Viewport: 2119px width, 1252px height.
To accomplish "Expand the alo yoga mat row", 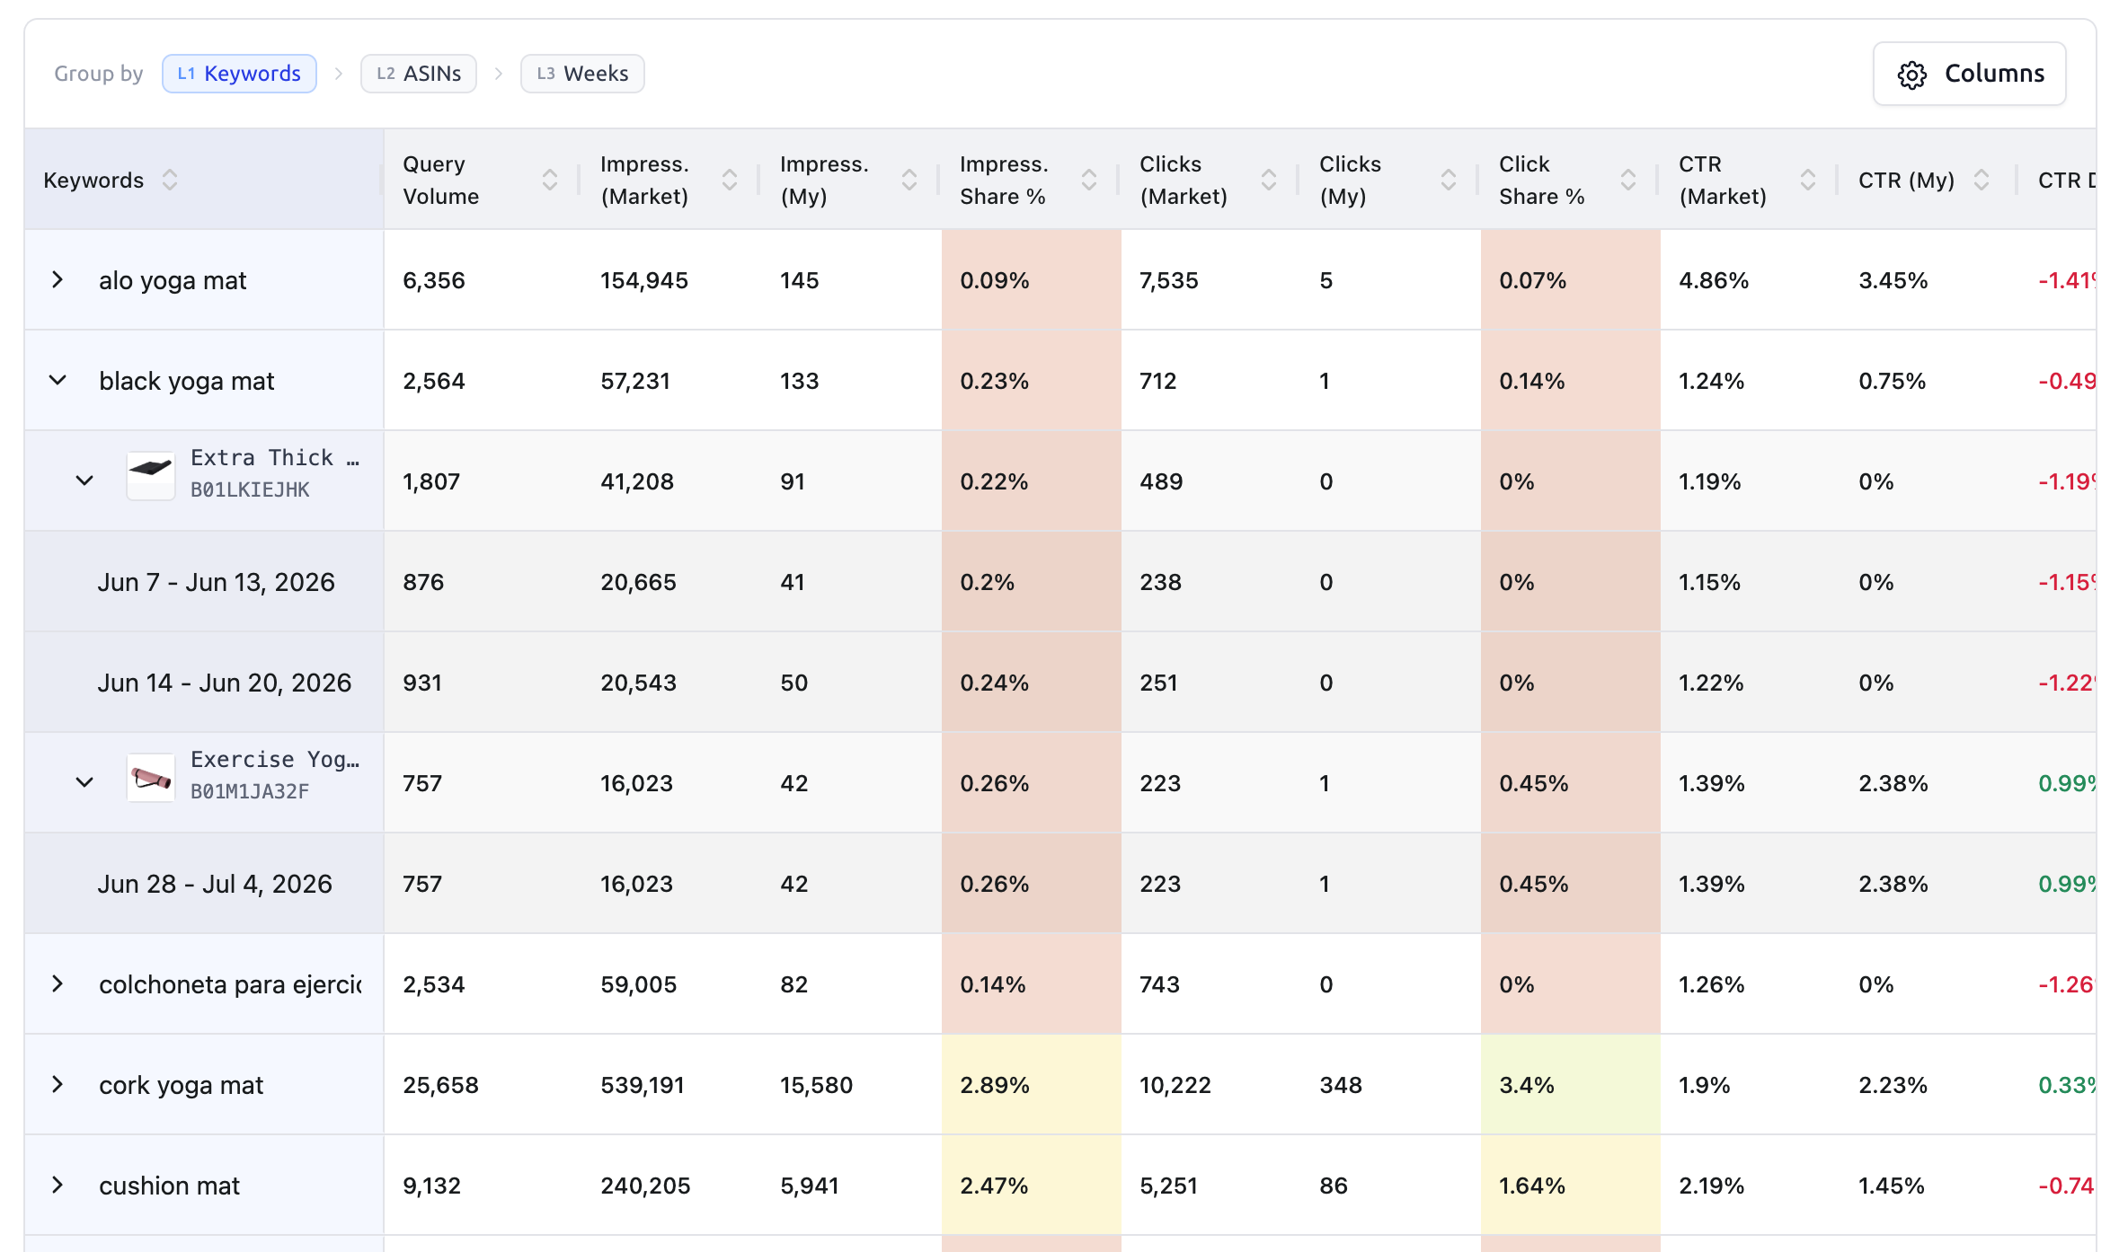I will coord(58,280).
